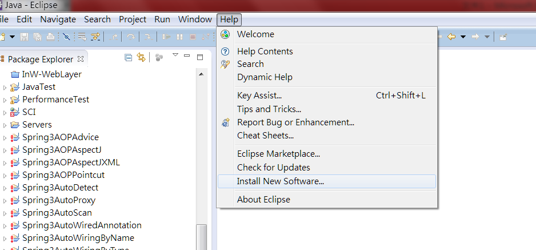Click the Step Return debug icon

tap(115, 37)
